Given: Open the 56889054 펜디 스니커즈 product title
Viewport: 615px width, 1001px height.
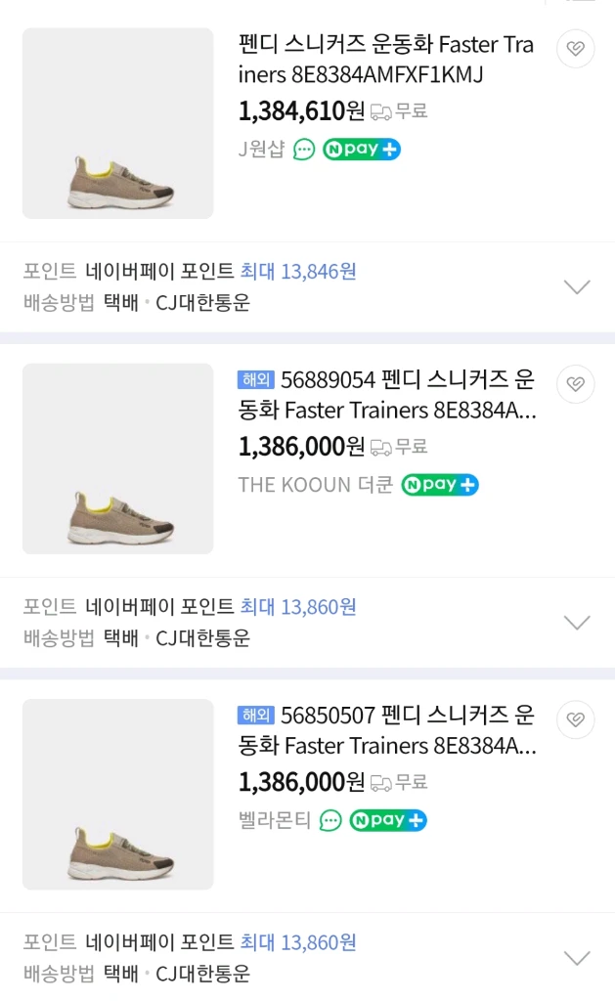Looking at the screenshot, I should point(387,395).
